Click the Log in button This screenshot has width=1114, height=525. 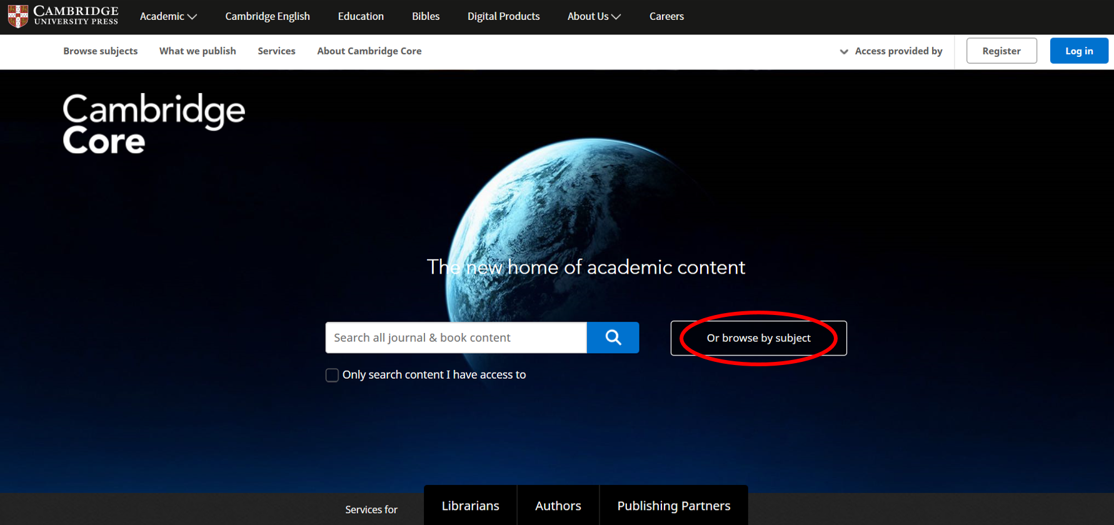[1079, 51]
